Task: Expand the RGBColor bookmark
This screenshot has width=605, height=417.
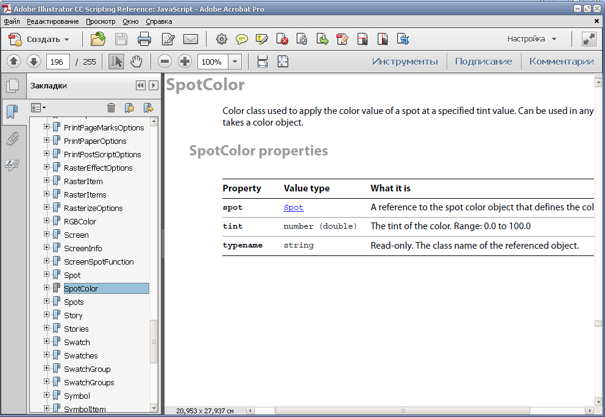Action: click(46, 221)
